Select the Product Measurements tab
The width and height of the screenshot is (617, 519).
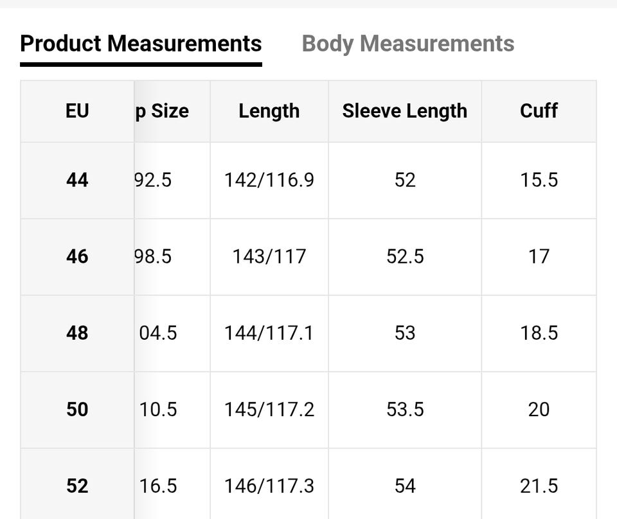pos(141,44)
